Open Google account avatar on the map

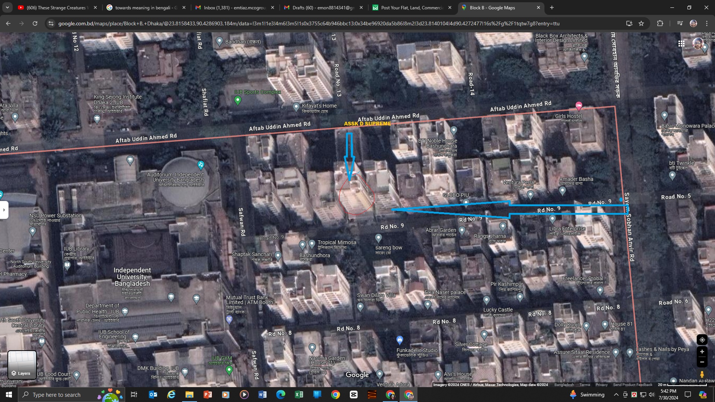click(x=697, y=44)
